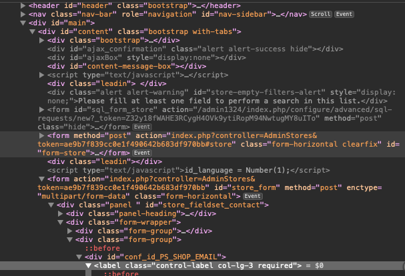Click the "conf_id_PS_SHOP_EMAIL" id value
The image size is (405, 276).
(x=171, y=257)
